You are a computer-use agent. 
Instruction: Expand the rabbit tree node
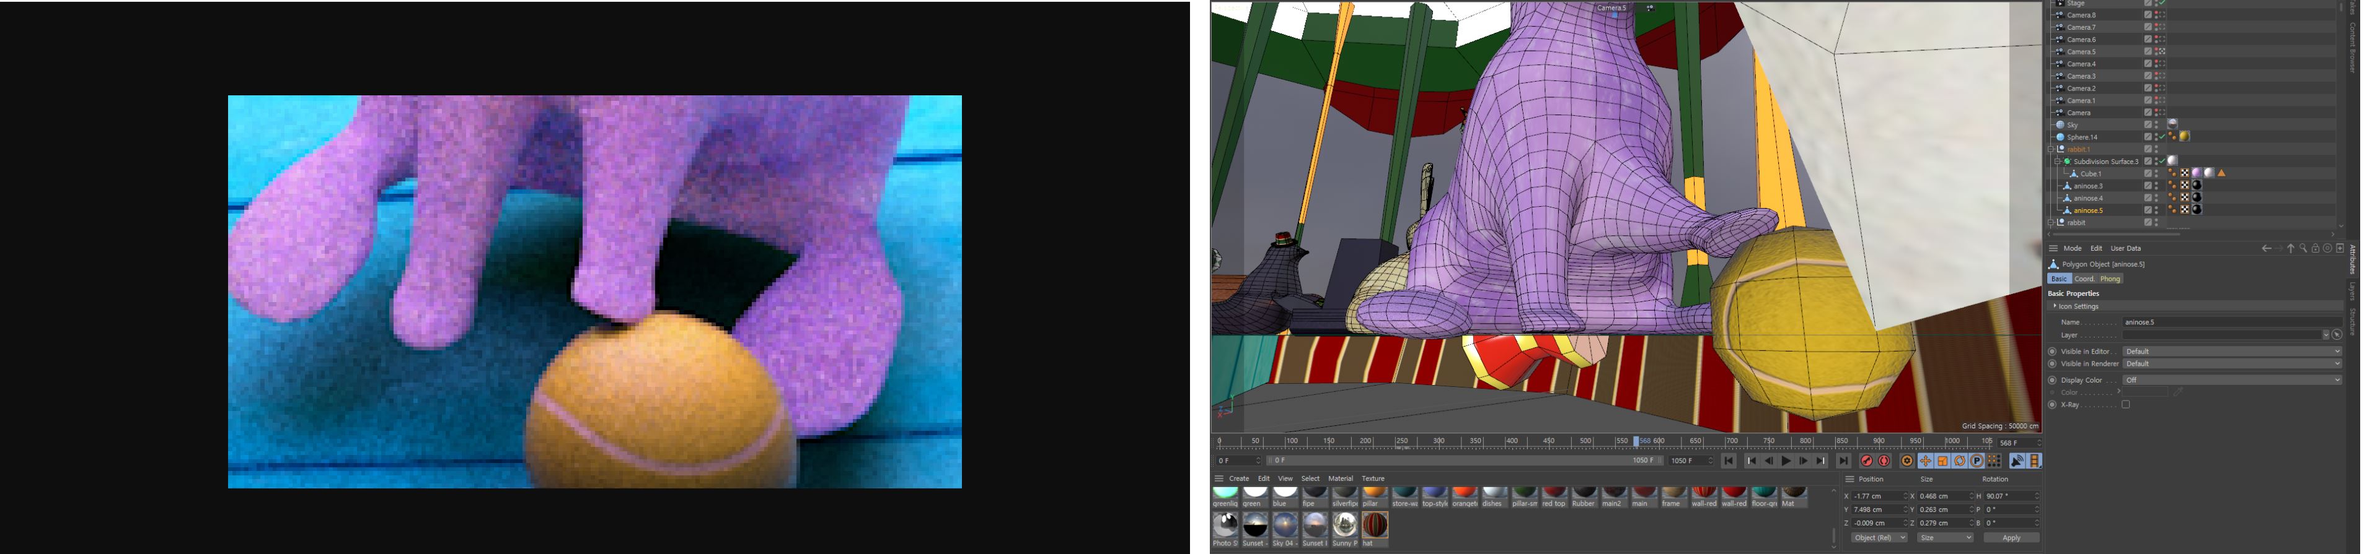(2051, 223)
